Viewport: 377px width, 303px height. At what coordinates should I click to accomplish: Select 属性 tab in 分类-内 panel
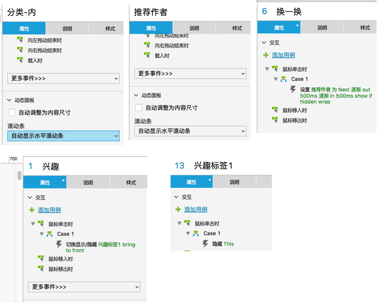[24, 29]
